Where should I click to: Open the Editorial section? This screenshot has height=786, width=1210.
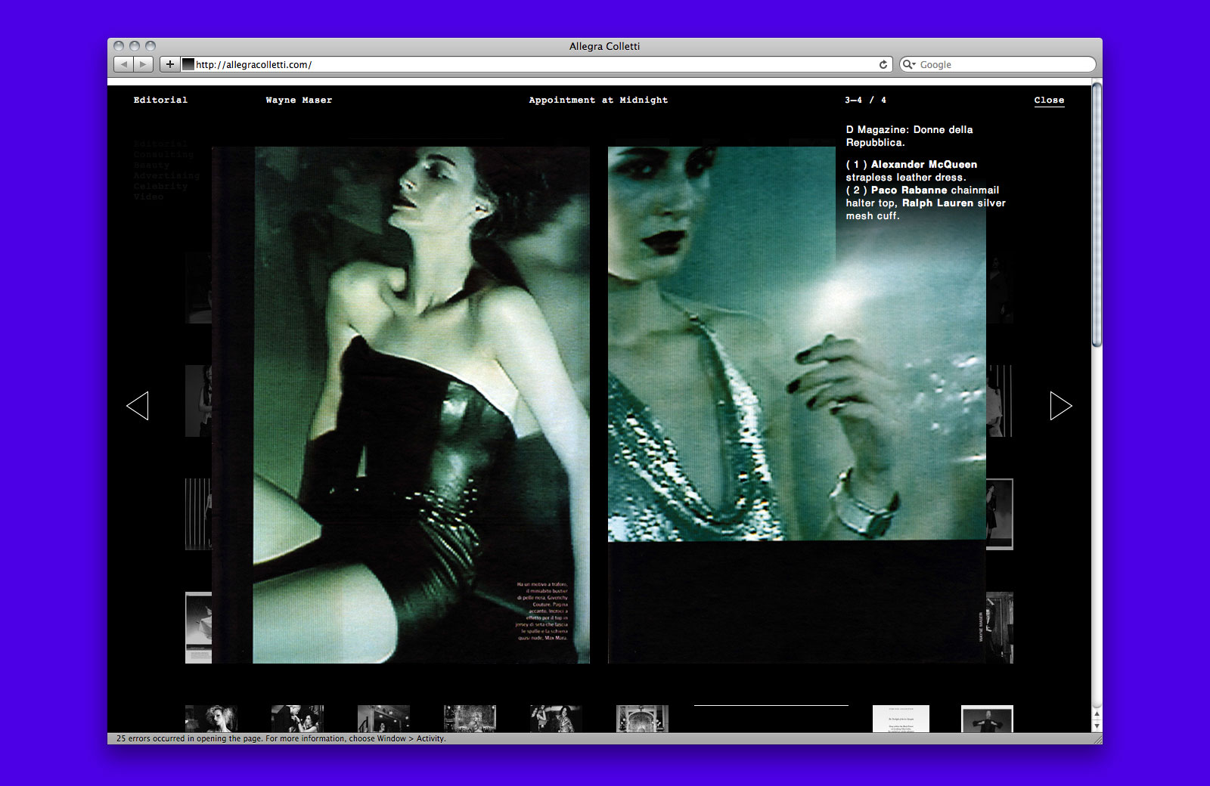pyautogui.click(x=160, y=100)
